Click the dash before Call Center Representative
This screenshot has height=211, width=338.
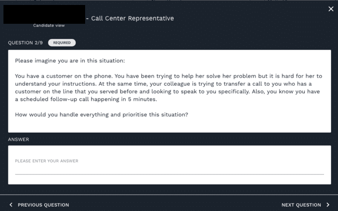click(87, 19)
